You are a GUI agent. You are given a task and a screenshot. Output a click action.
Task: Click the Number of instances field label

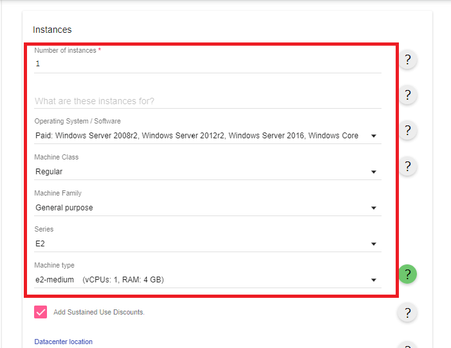pyautogui.click(x=65, y=50)
